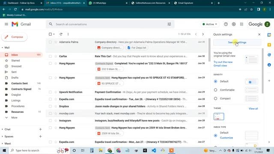Open the Google account avatar Z

tap(267, 24)
